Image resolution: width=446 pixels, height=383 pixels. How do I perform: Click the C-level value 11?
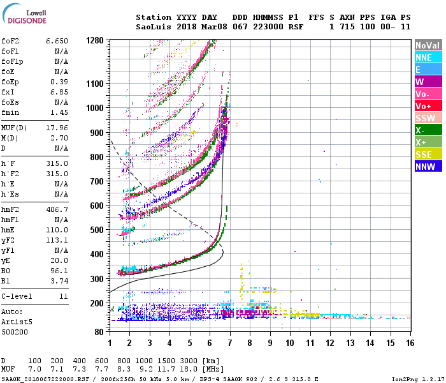point(64,296)
